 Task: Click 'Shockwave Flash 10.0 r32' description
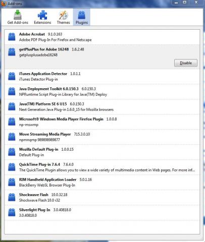[x=39, y=201]
